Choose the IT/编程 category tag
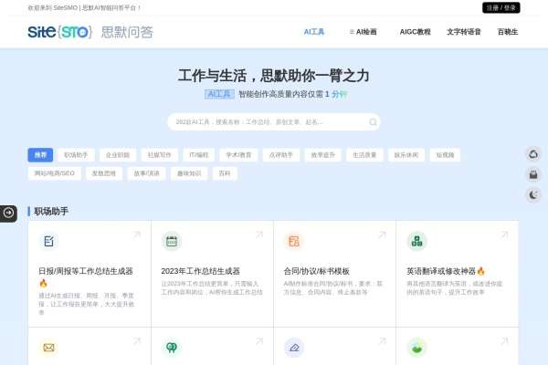 tap(198, 155)
